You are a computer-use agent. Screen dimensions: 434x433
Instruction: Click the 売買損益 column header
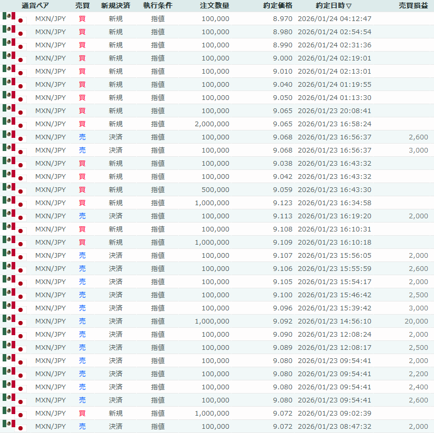coord(413,6)
